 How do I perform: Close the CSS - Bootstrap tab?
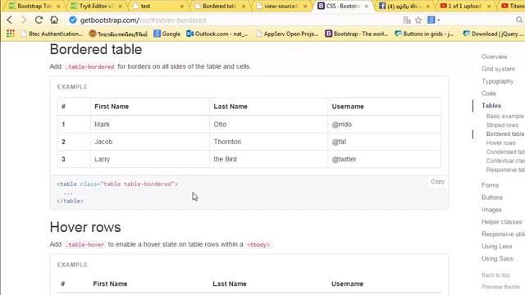coord(367,6)
